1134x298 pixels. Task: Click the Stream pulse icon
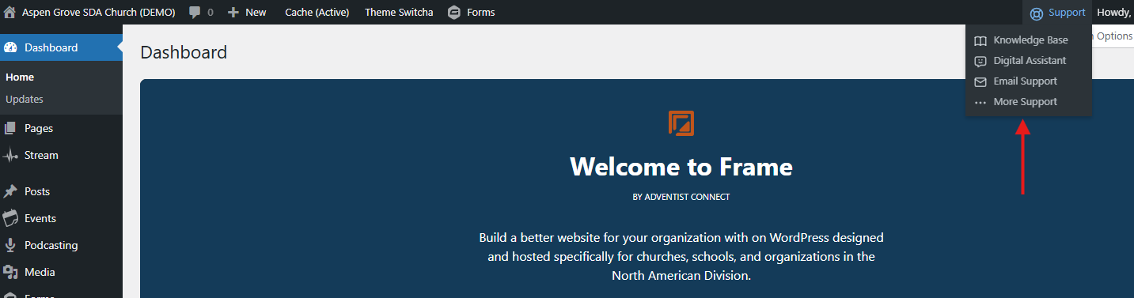tap(10, 156)
